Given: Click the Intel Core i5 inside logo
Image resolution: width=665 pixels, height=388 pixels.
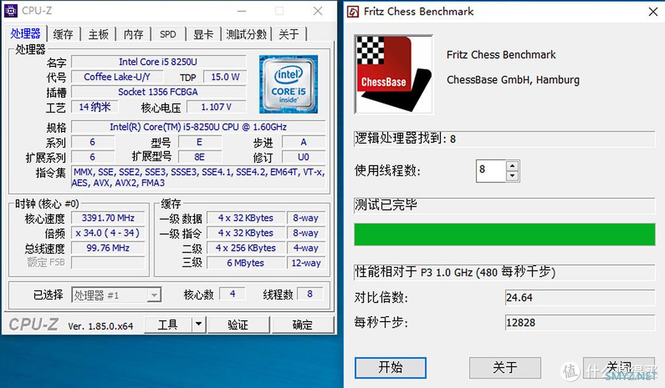Looking at the screenshot, I should tap(288, 84).
